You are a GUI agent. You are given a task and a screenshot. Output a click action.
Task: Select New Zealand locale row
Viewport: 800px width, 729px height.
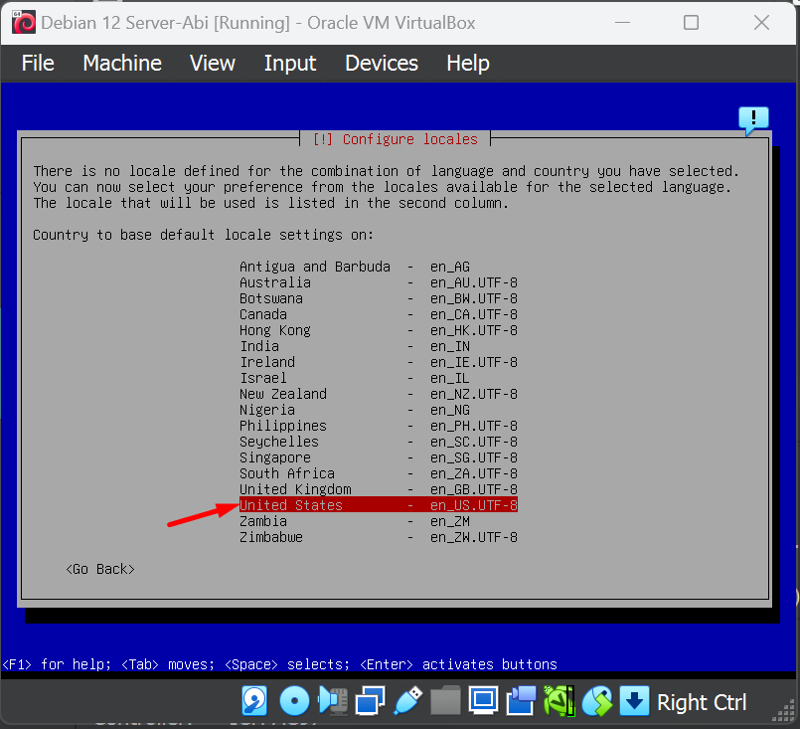(x=379, y=394)
